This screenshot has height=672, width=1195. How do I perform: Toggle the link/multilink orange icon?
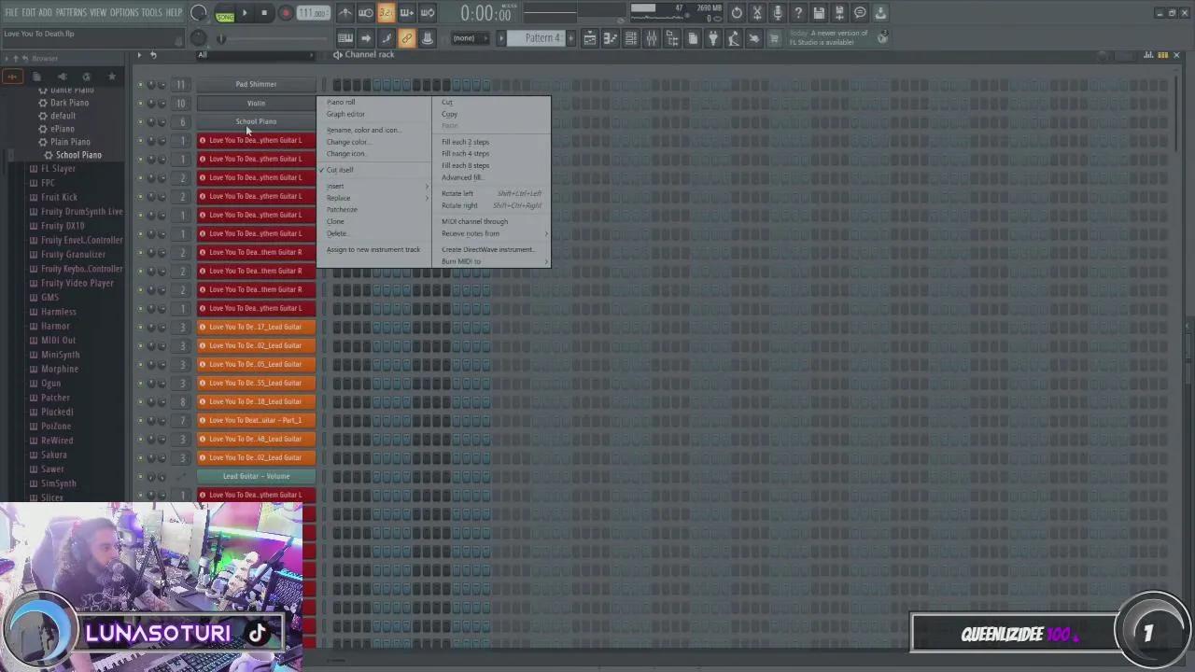click(406, 38)
